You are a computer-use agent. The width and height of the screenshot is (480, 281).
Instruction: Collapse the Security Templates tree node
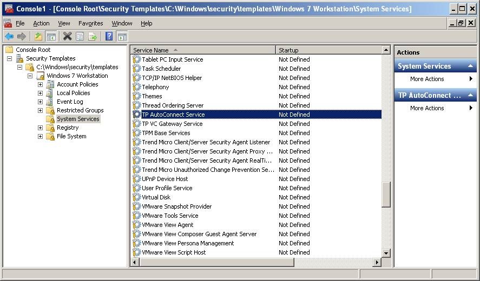[10, 58]
